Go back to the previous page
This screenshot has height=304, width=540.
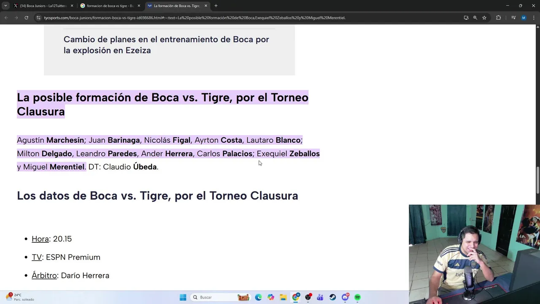tap(6, 18)
